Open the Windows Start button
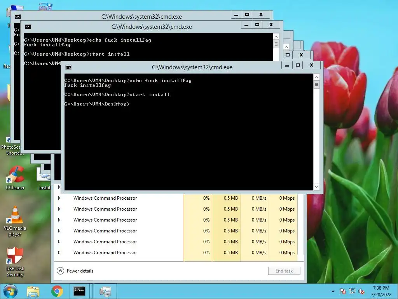This screenshot has width=398, height=299. [10, 291]
